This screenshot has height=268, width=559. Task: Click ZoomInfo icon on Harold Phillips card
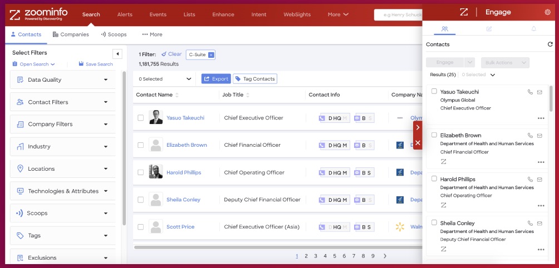(444, 205)
